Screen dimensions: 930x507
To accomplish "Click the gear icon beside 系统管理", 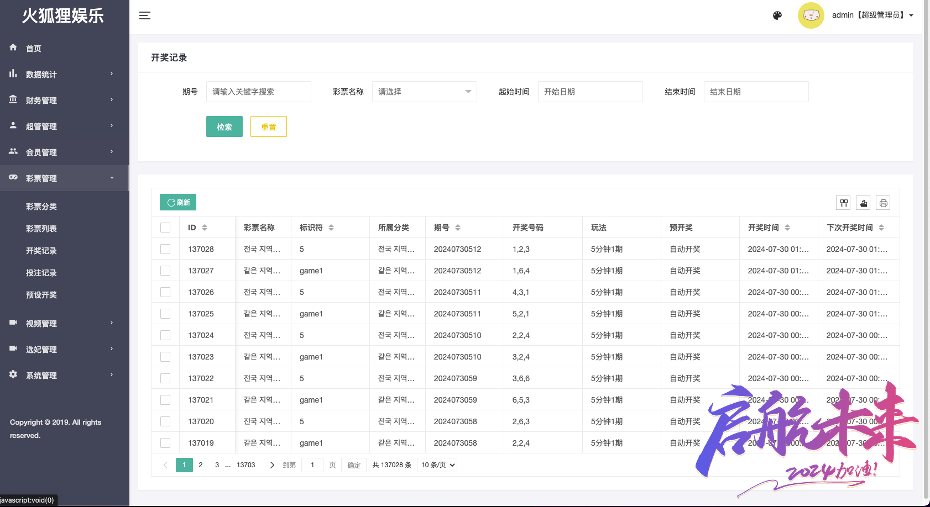I will coord(13,374).
